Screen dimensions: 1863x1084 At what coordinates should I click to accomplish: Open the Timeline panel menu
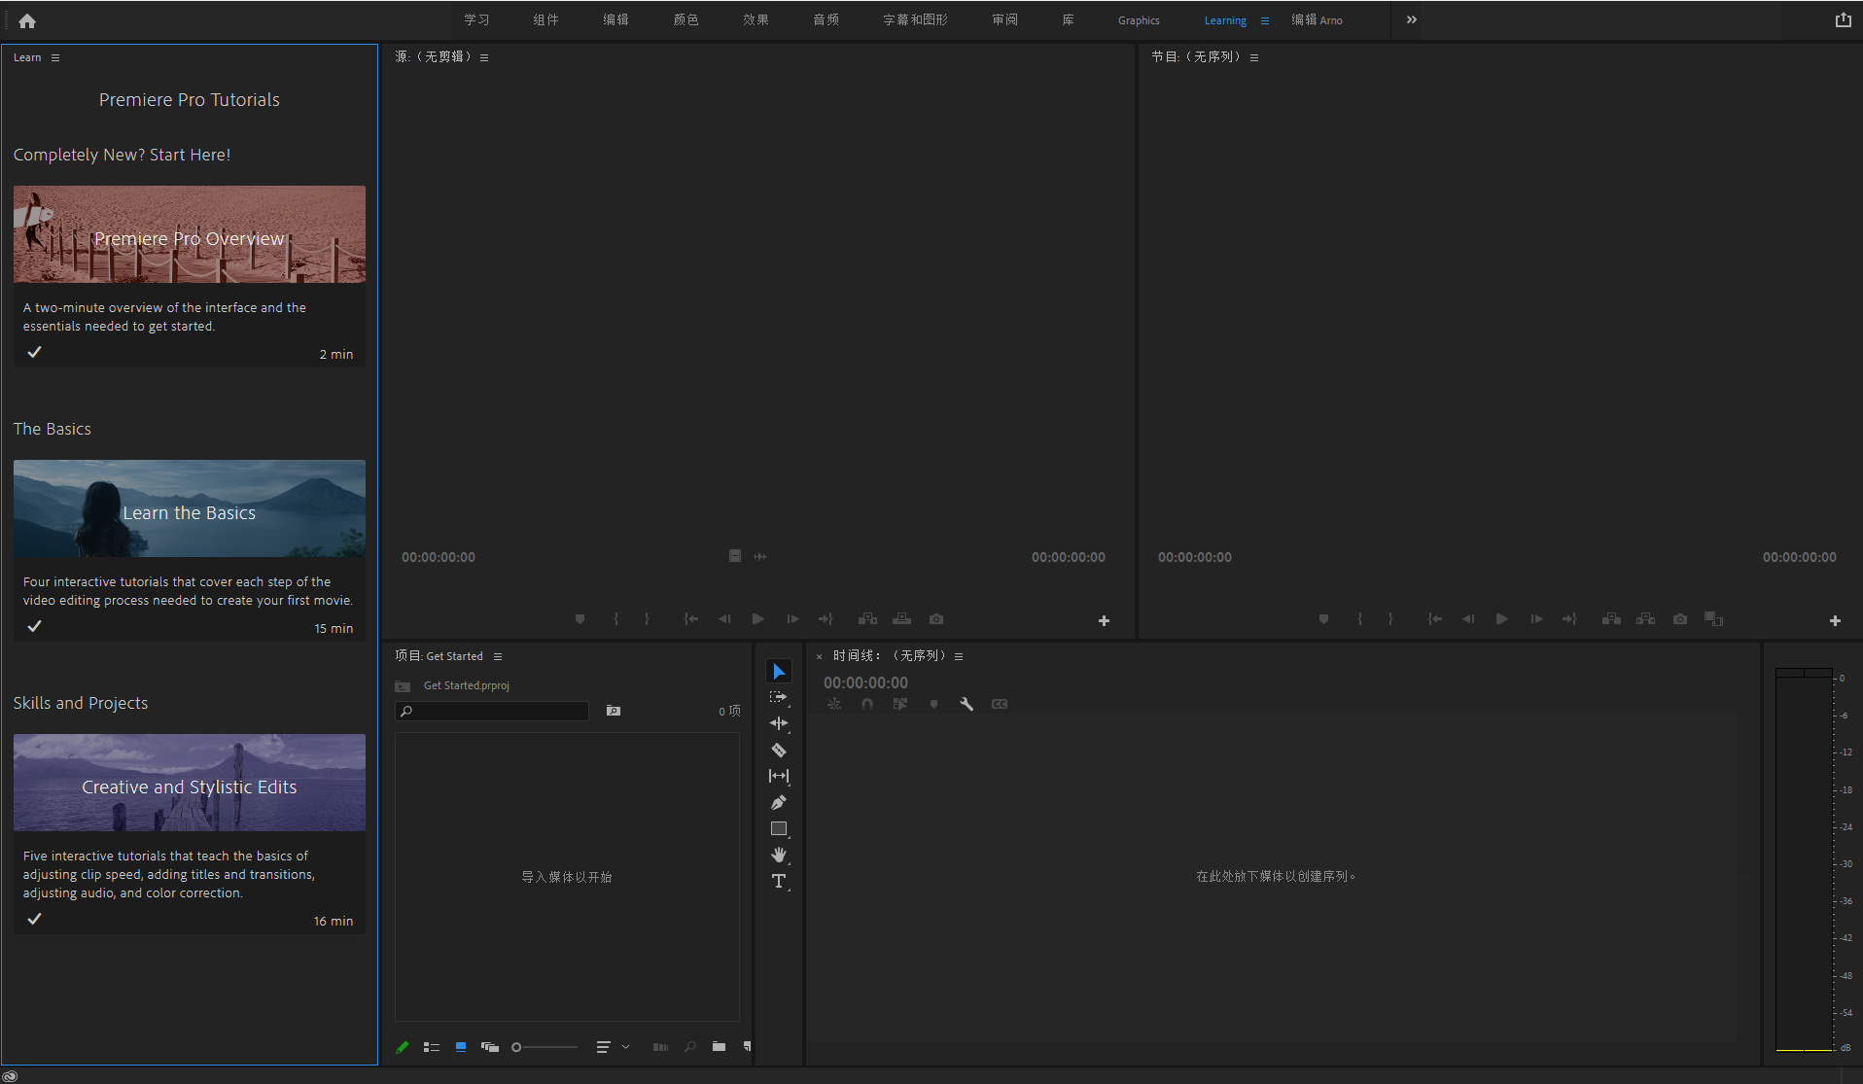[x=959, y=656]
